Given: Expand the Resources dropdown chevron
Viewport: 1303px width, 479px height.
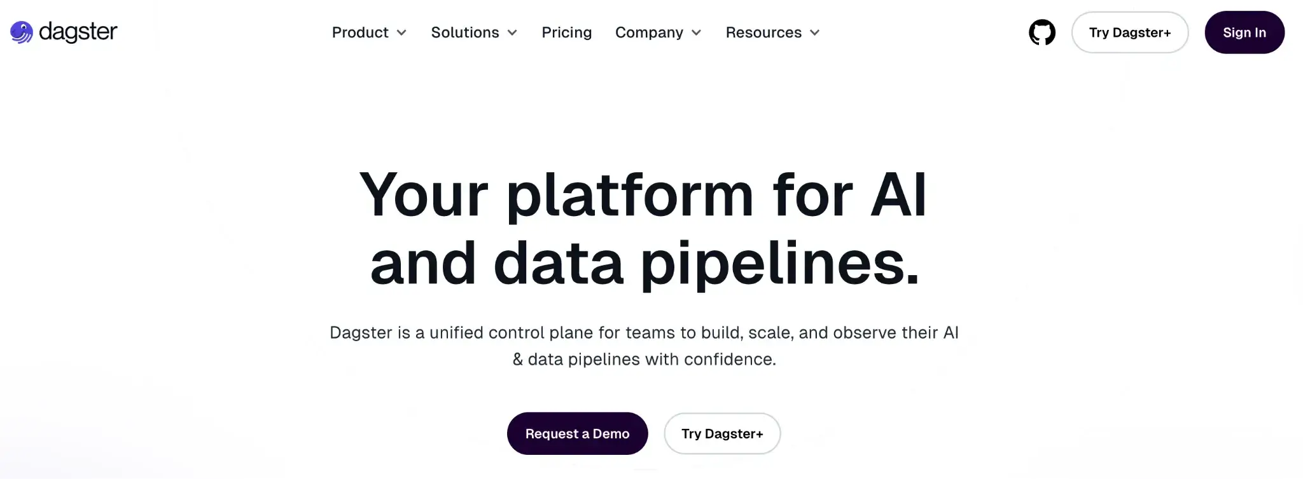Looking at the screenshot, I should pyautogui.click(x=815, y=33).
